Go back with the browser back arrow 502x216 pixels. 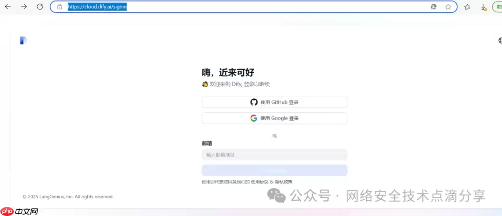tap(8, 6)
